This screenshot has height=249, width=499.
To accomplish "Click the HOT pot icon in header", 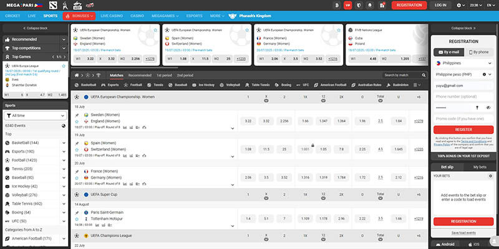I will (x=77, y=5).
